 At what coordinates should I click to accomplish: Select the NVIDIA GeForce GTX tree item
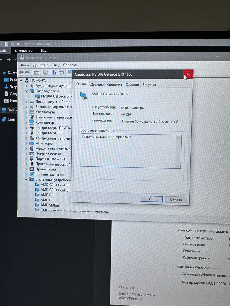pos(56,96)
